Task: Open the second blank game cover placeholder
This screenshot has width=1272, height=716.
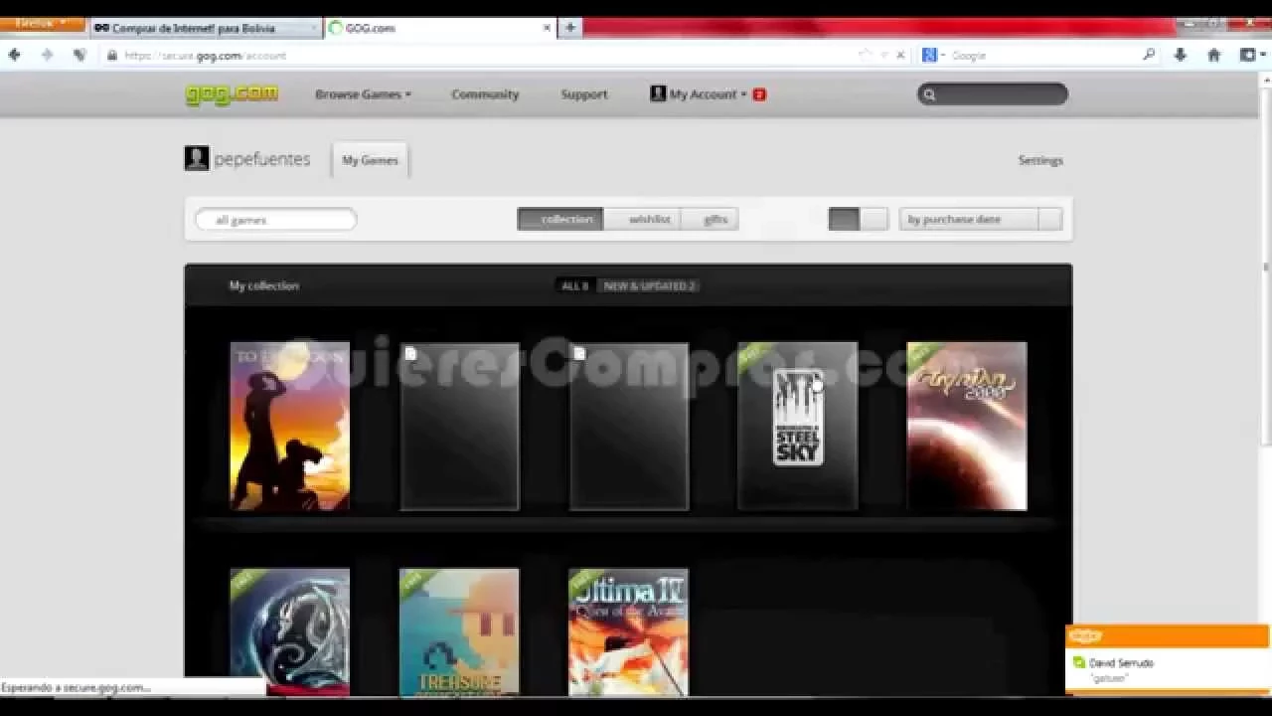Action: (x=628, y=426)
